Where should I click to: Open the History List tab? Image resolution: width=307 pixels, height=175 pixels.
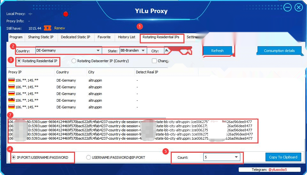click(126, 37)
